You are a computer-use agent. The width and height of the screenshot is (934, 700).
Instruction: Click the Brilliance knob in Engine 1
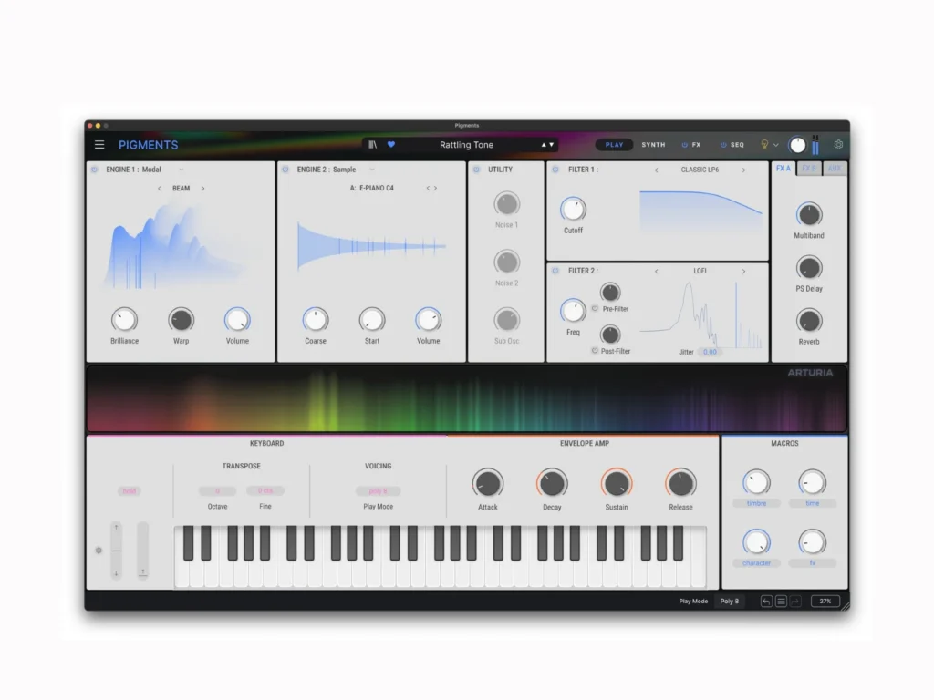click(124, 320)
